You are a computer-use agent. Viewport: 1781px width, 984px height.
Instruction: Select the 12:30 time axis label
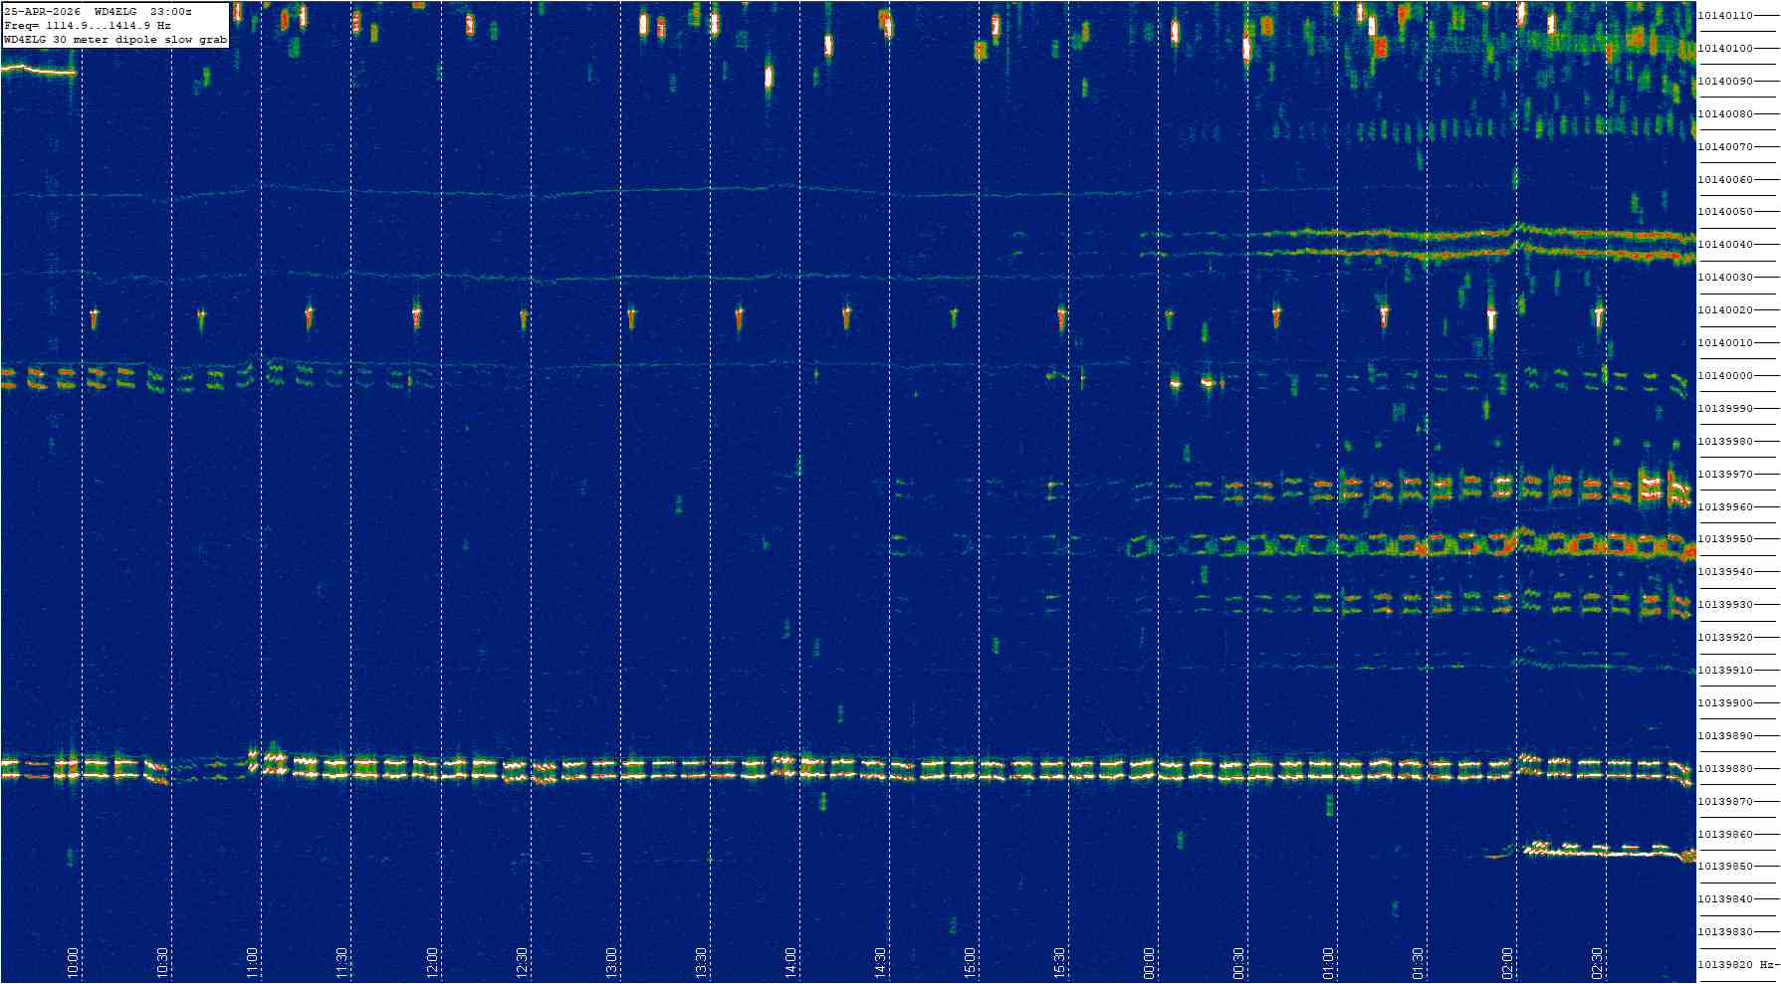coord(521,962)
